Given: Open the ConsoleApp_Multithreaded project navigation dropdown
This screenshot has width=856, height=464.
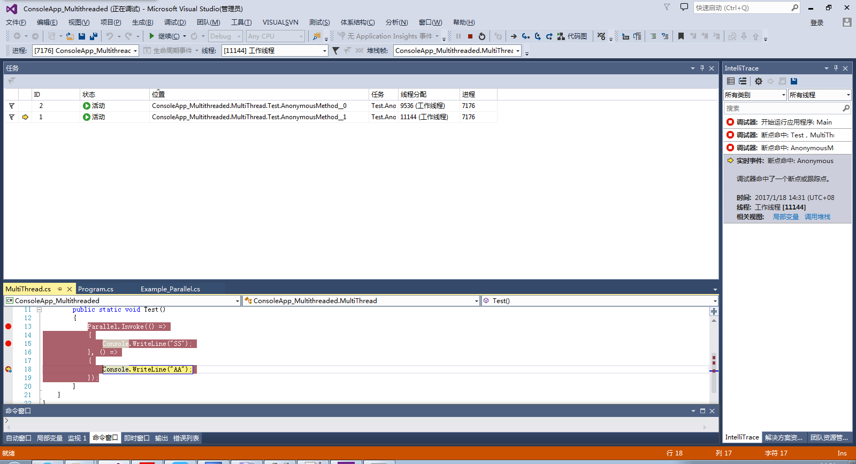Looking at the screenshot, I should click(123, 301).
